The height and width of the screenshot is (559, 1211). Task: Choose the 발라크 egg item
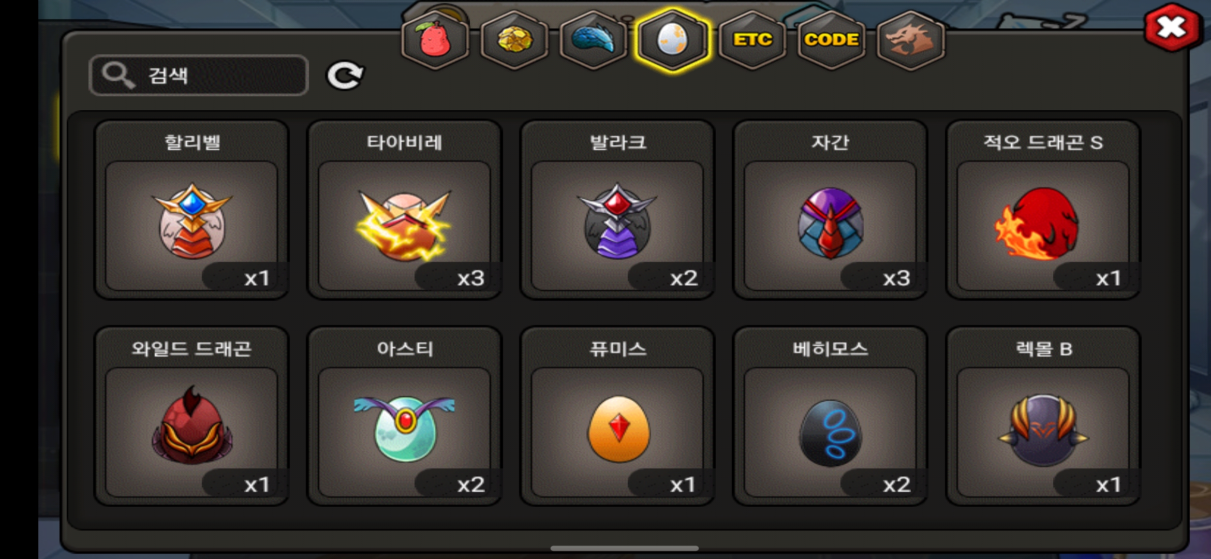click(617, 210)
